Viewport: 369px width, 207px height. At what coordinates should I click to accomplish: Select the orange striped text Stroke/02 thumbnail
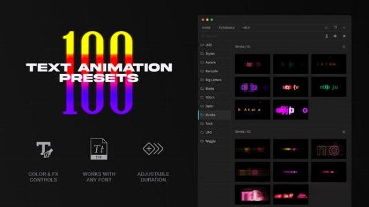tap(253, 172)
